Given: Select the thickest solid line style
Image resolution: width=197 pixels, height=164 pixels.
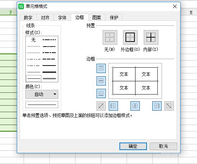Looking at the screenshot, I should coord(49,72).
